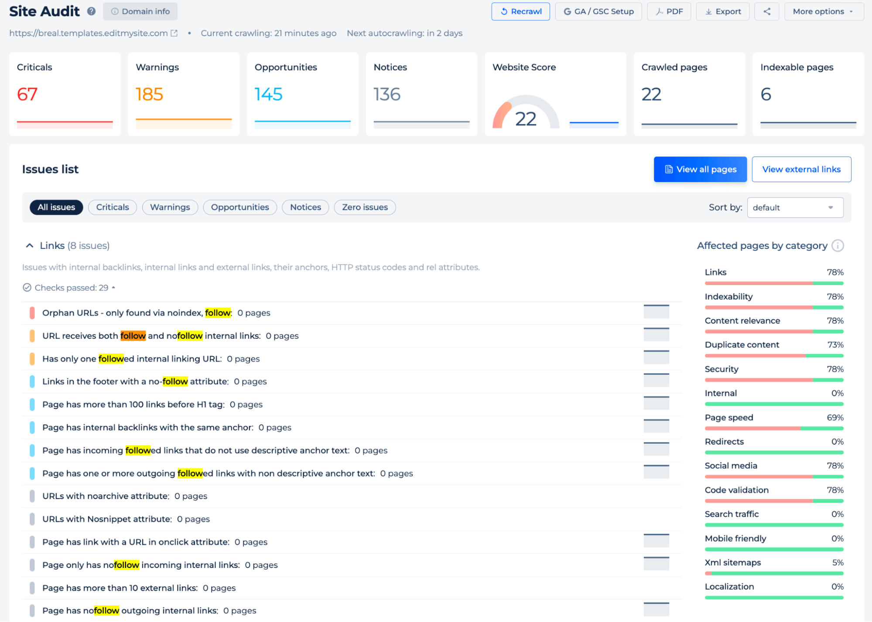Image resolution: width=872 pixels, height=622 pixels.
Task: Select the Zero issues filter tab
Action: click(364, 207)
